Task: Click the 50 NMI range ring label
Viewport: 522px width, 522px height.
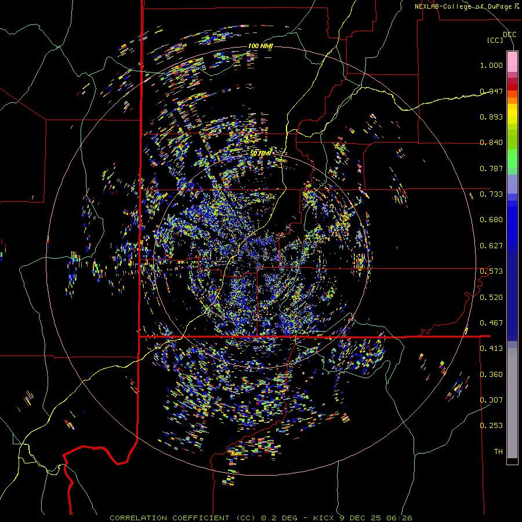Action: pos(260,154)
